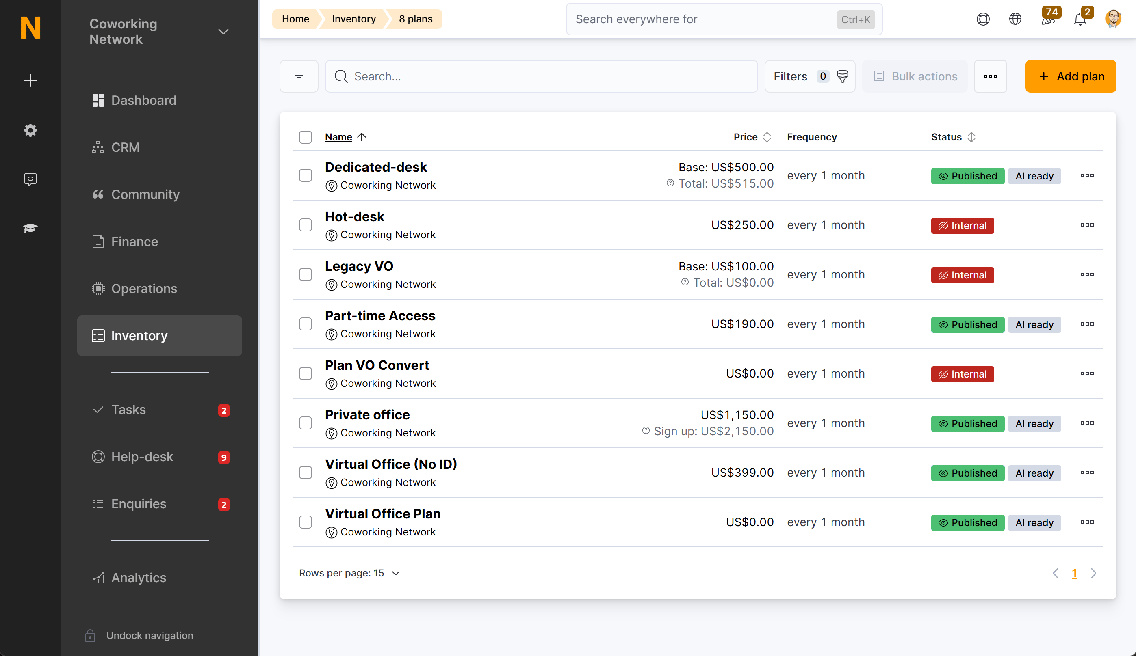
Task: Open Analytics in sidebar
Action: [159, 578]
